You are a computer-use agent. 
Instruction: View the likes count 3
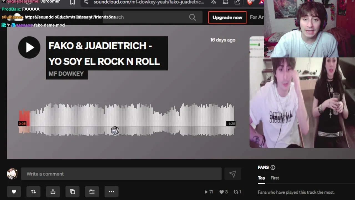pyautogui.click(x=224, y=192)
